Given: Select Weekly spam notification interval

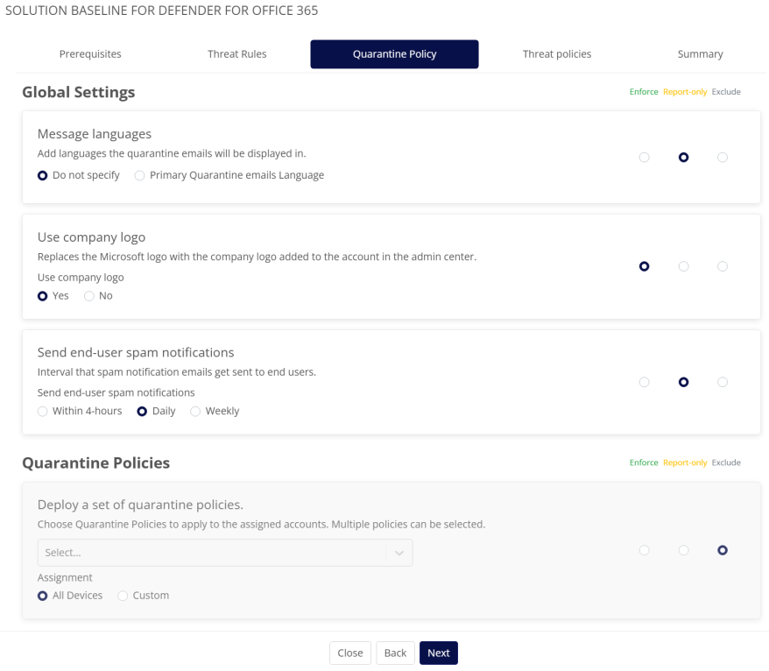Looking at the screenshot, I should point(195,412).
